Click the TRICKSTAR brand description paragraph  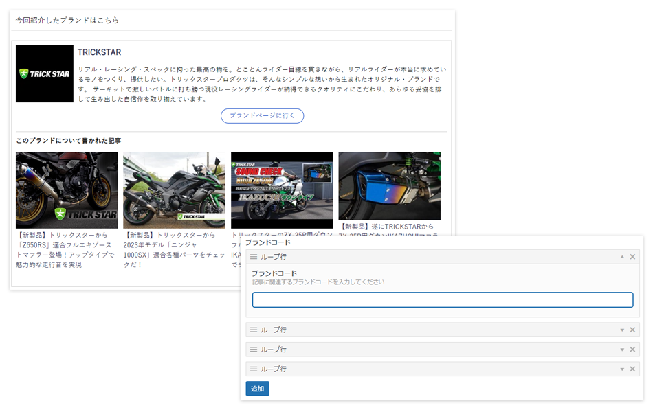(262, 84)
